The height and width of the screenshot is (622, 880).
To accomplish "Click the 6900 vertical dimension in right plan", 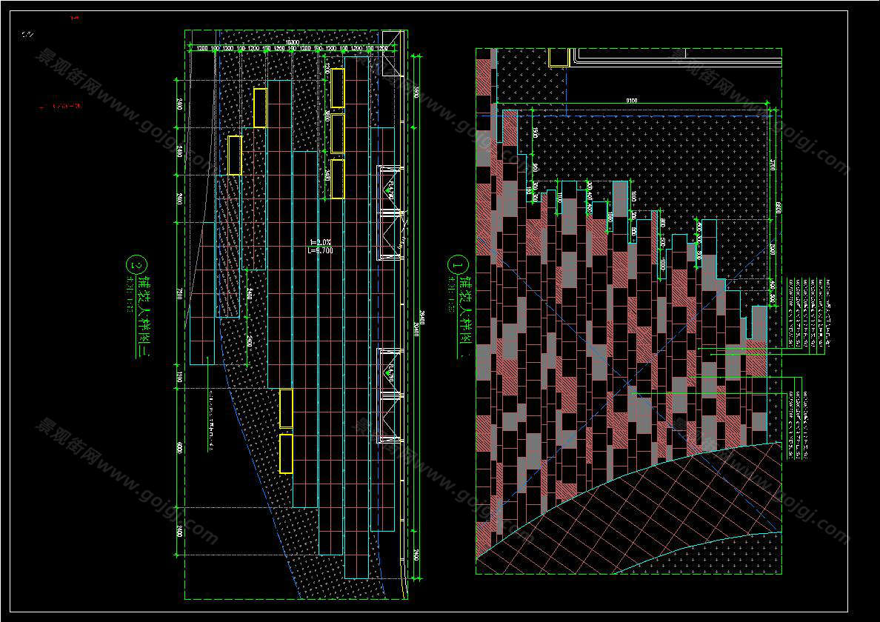I will [777, 209].
